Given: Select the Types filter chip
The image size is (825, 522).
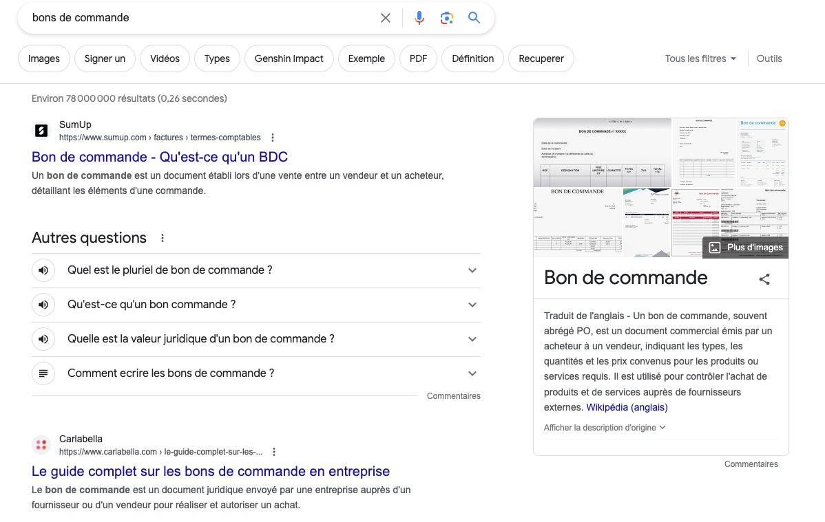Looking at the screenshot, I should click(218, 58).
